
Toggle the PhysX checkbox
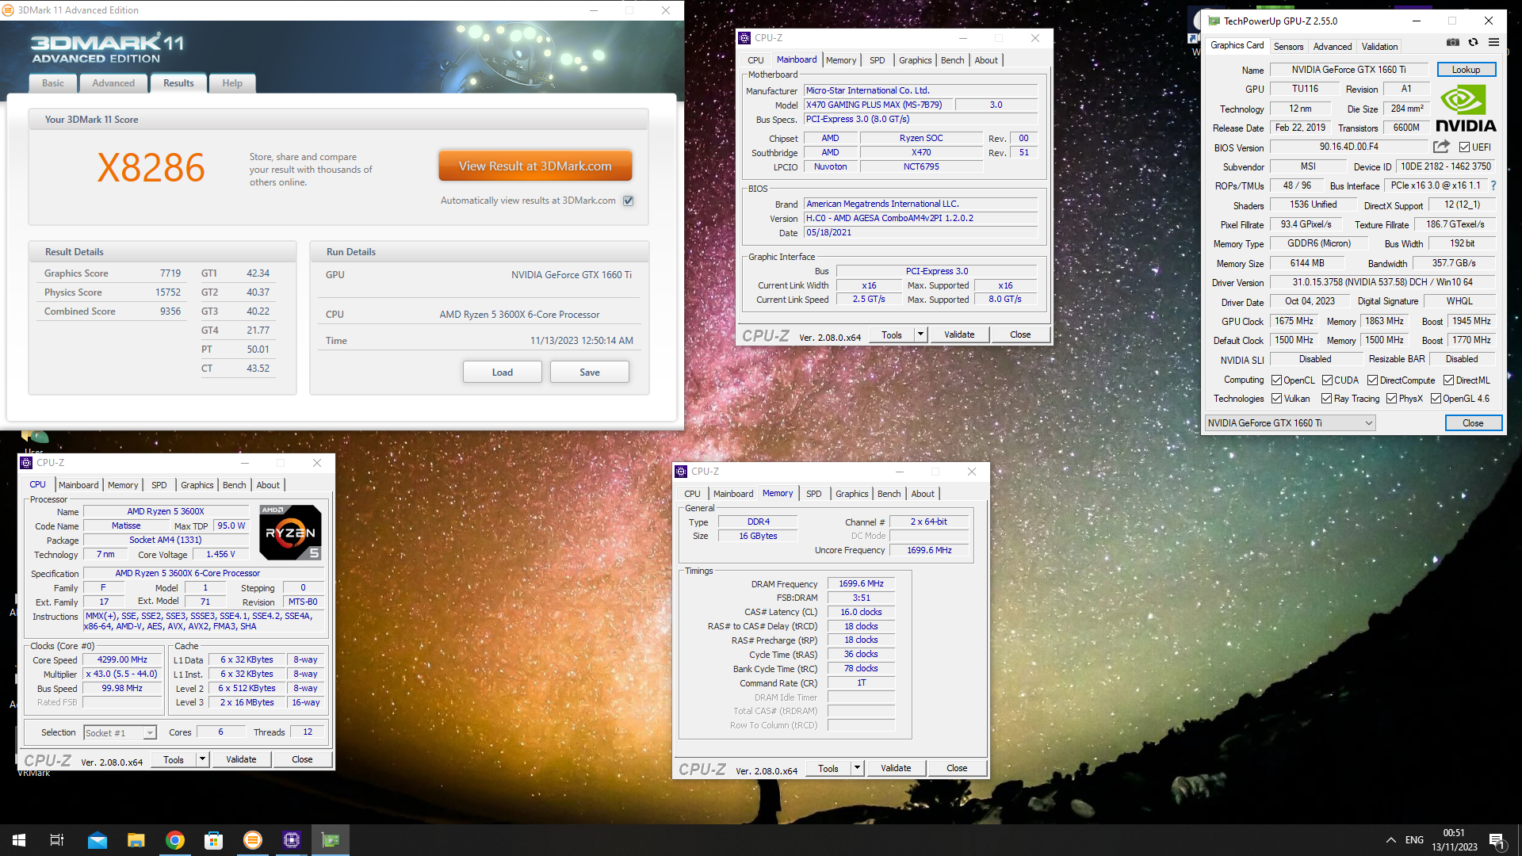tap(1391, 399)
